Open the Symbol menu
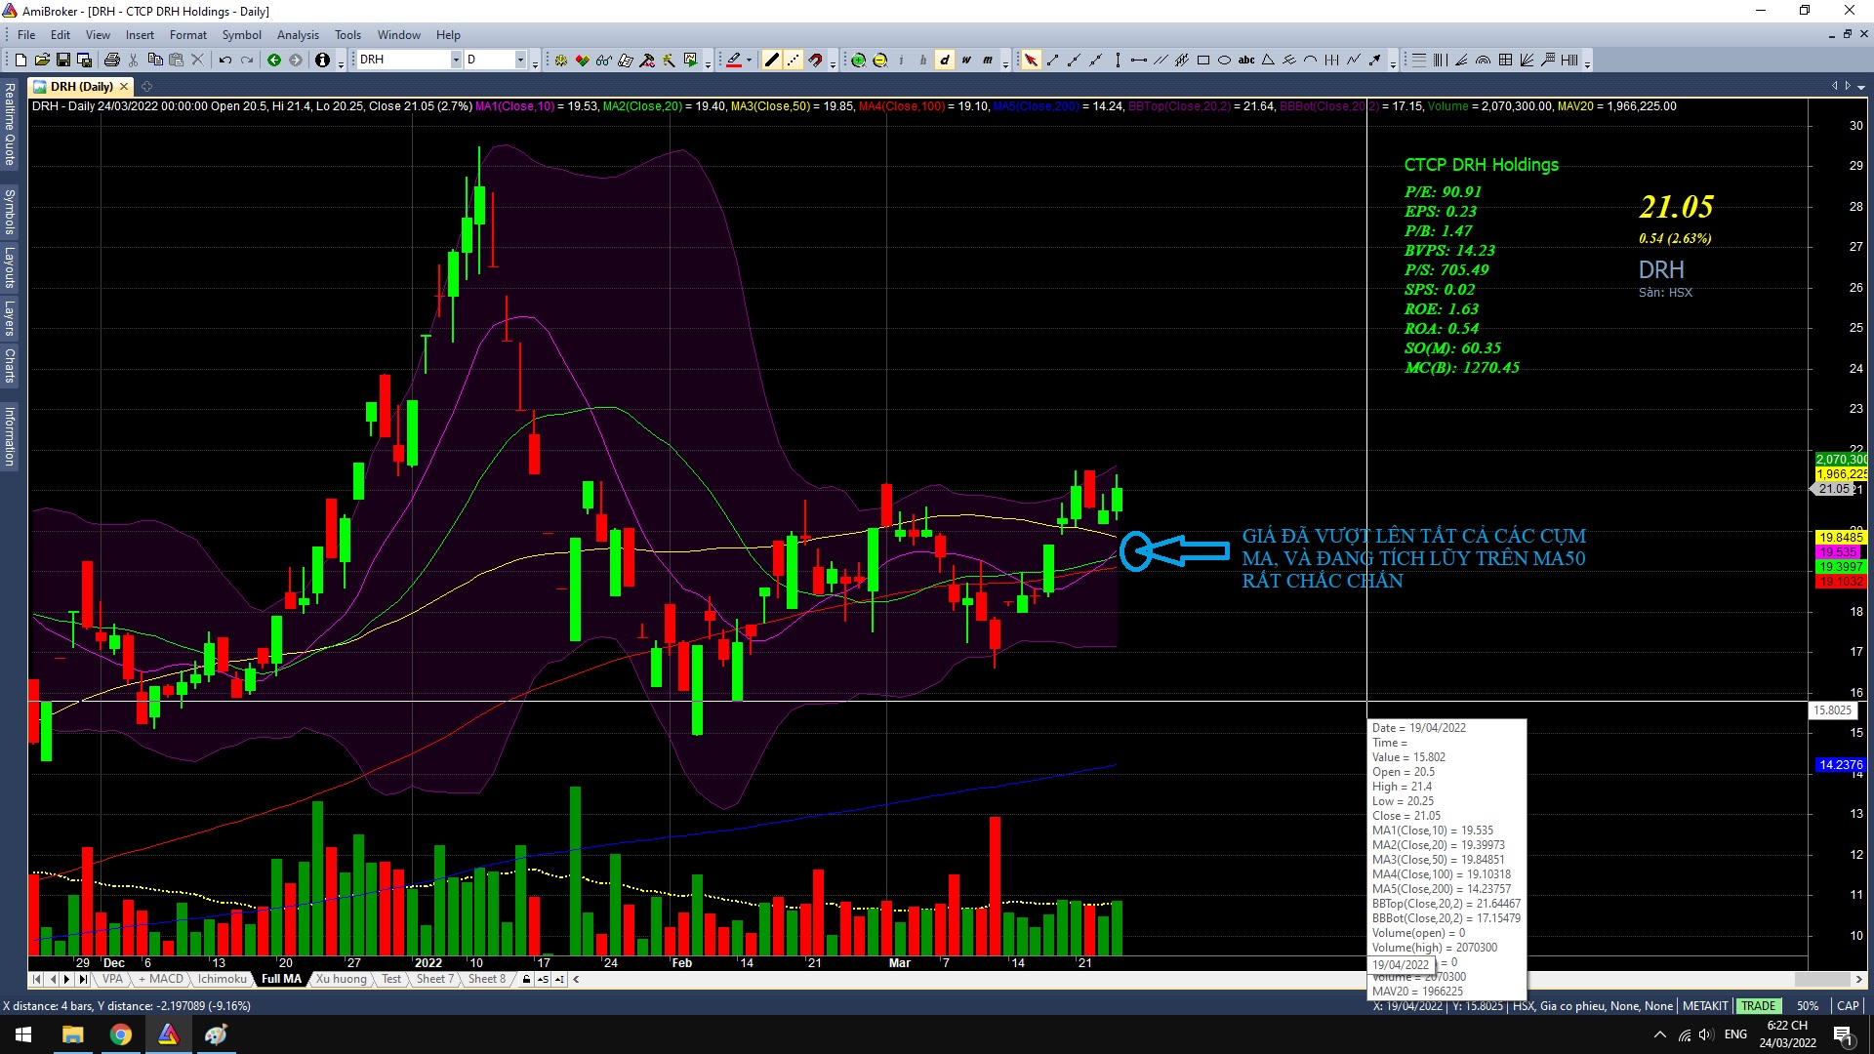This screenshot has height=1054, width=1874. (241, 35)
